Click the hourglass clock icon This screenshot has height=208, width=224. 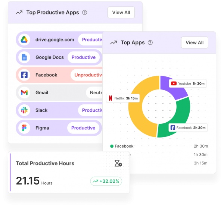pyautogui.click(x=118, y=163)
